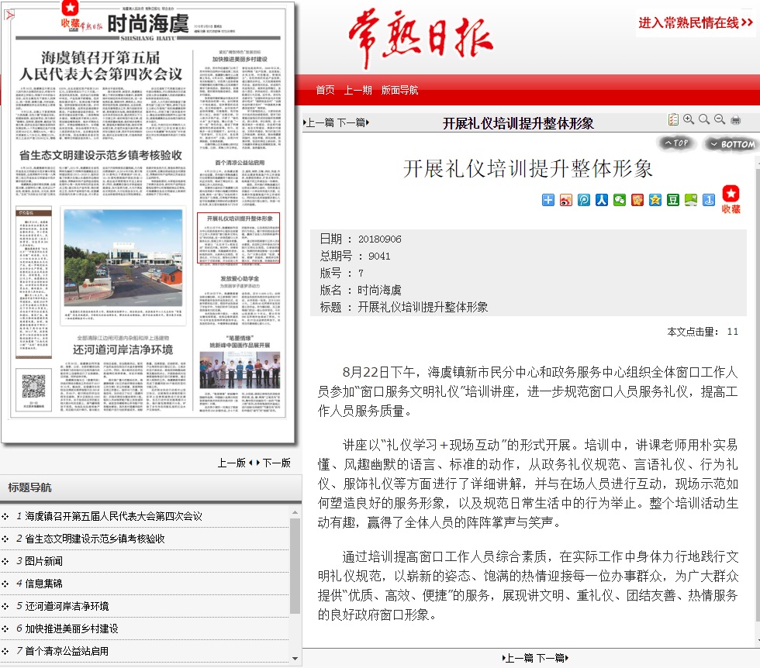Click the blue number-one share icon
Image resolution: width=760 pixels, height=668 pixels.
pos(709,200)
